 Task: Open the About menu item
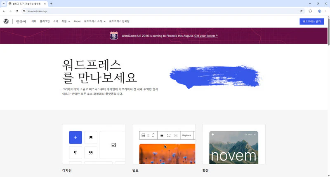[77, 21]
